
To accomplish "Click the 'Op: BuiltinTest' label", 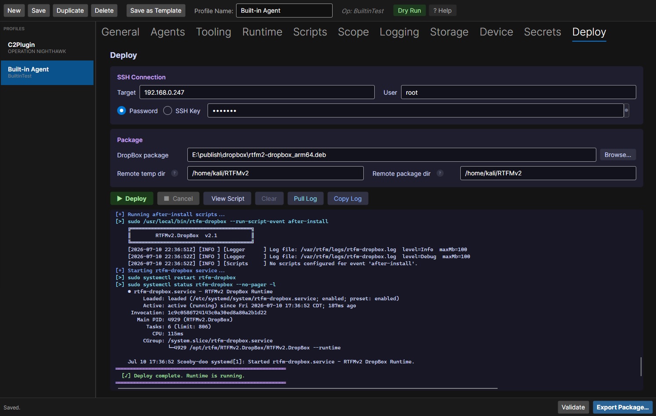I will tap(363, 11).
